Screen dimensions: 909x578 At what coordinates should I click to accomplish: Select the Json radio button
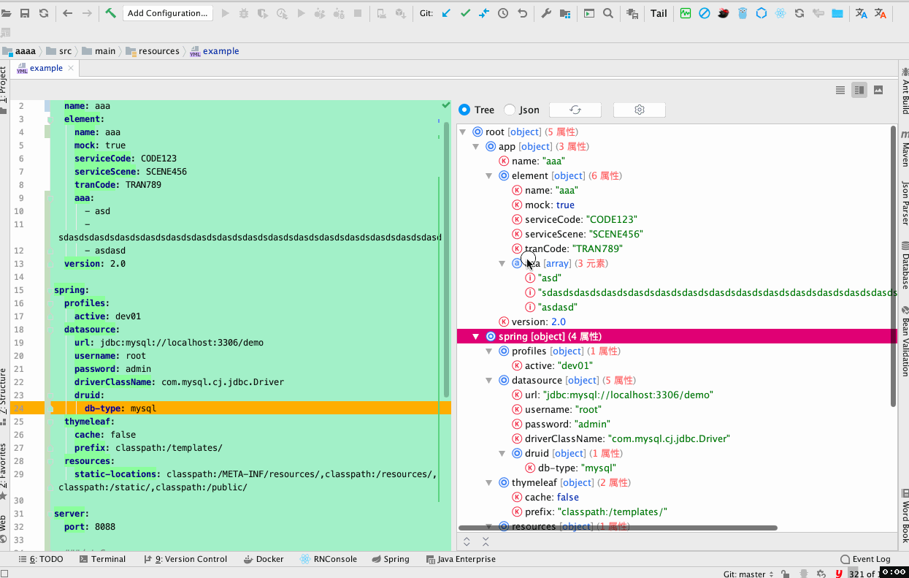[510, 110]
